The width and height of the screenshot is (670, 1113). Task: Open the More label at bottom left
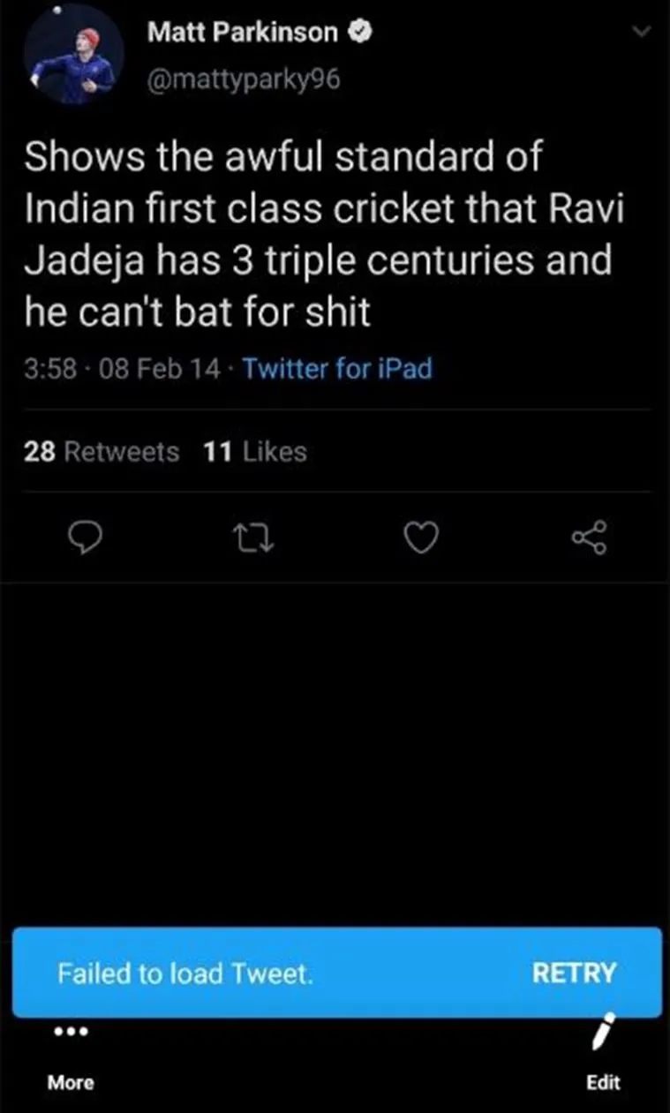pyautogui.click(x=71, y=1083)
